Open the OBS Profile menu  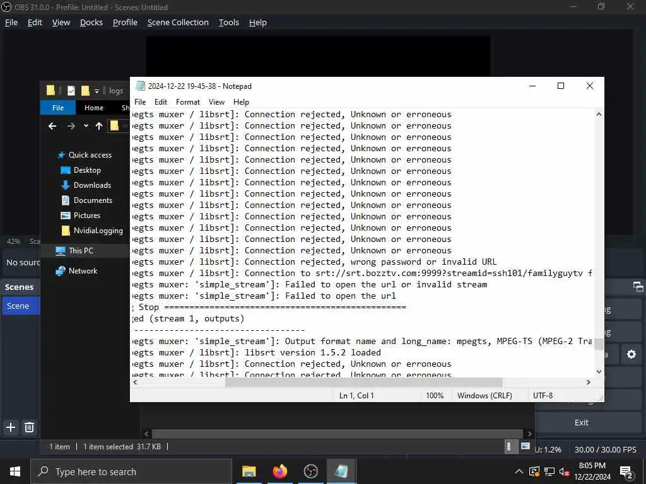[125, 22]
